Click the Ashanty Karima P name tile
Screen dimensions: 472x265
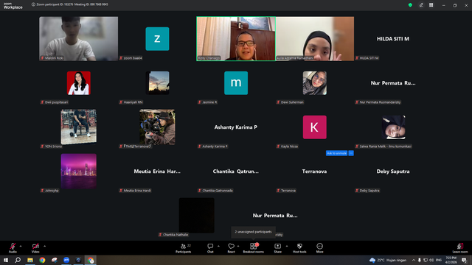(236, 127)
